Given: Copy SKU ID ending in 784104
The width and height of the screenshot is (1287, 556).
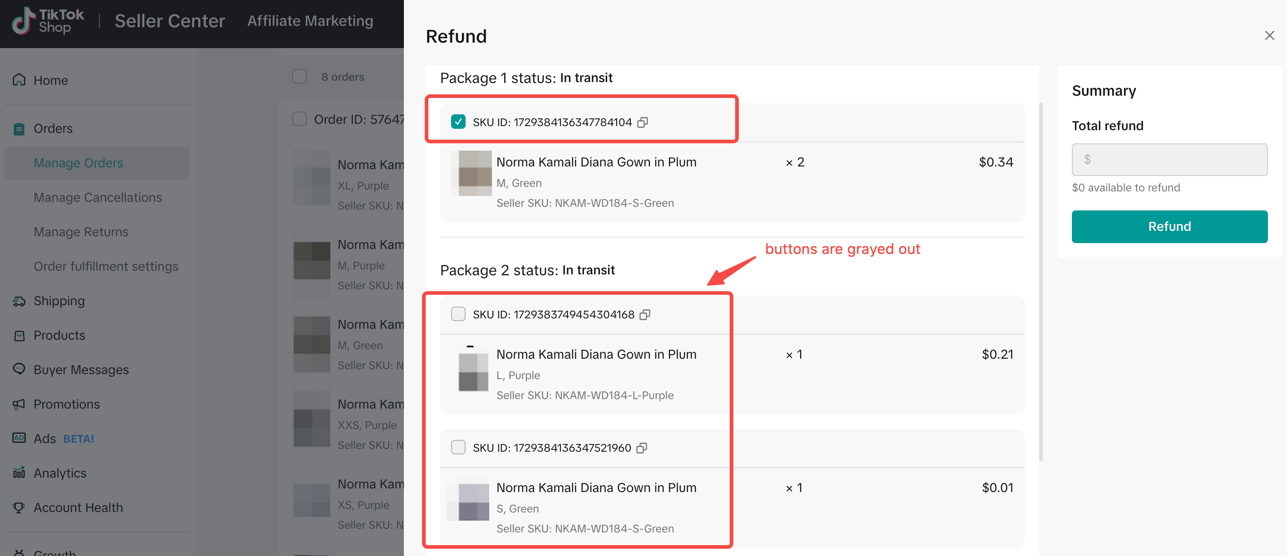Looking at the screenshot, I should [643, 122].
